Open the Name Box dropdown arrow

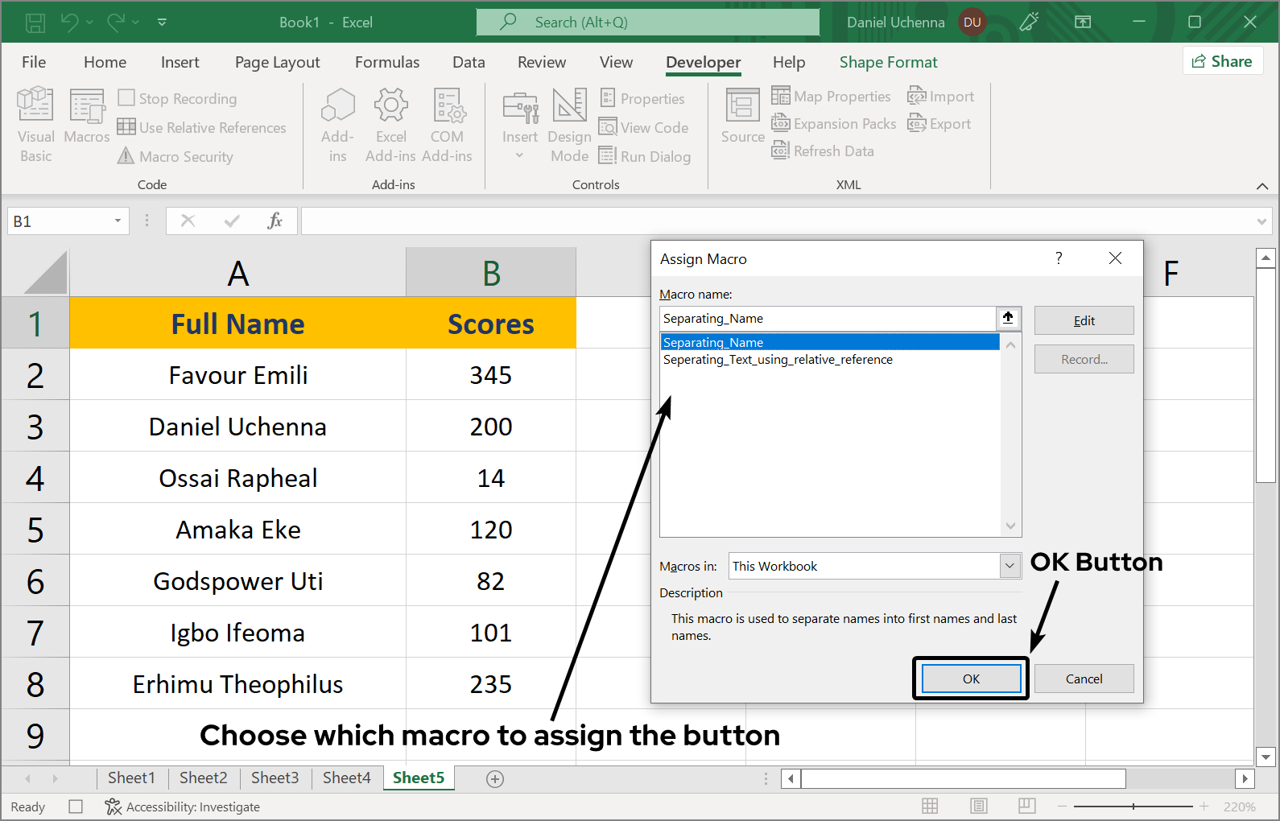tap(118, 221)
